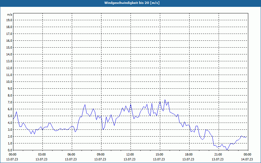Image resolution: width=261 pixels, height=163 pixels.
Task: Select the '0,0' y-axis origin label
Action: click(x=10, y=150)
